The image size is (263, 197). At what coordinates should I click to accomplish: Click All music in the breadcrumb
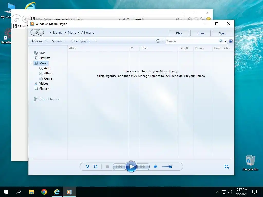click(88, 33)
